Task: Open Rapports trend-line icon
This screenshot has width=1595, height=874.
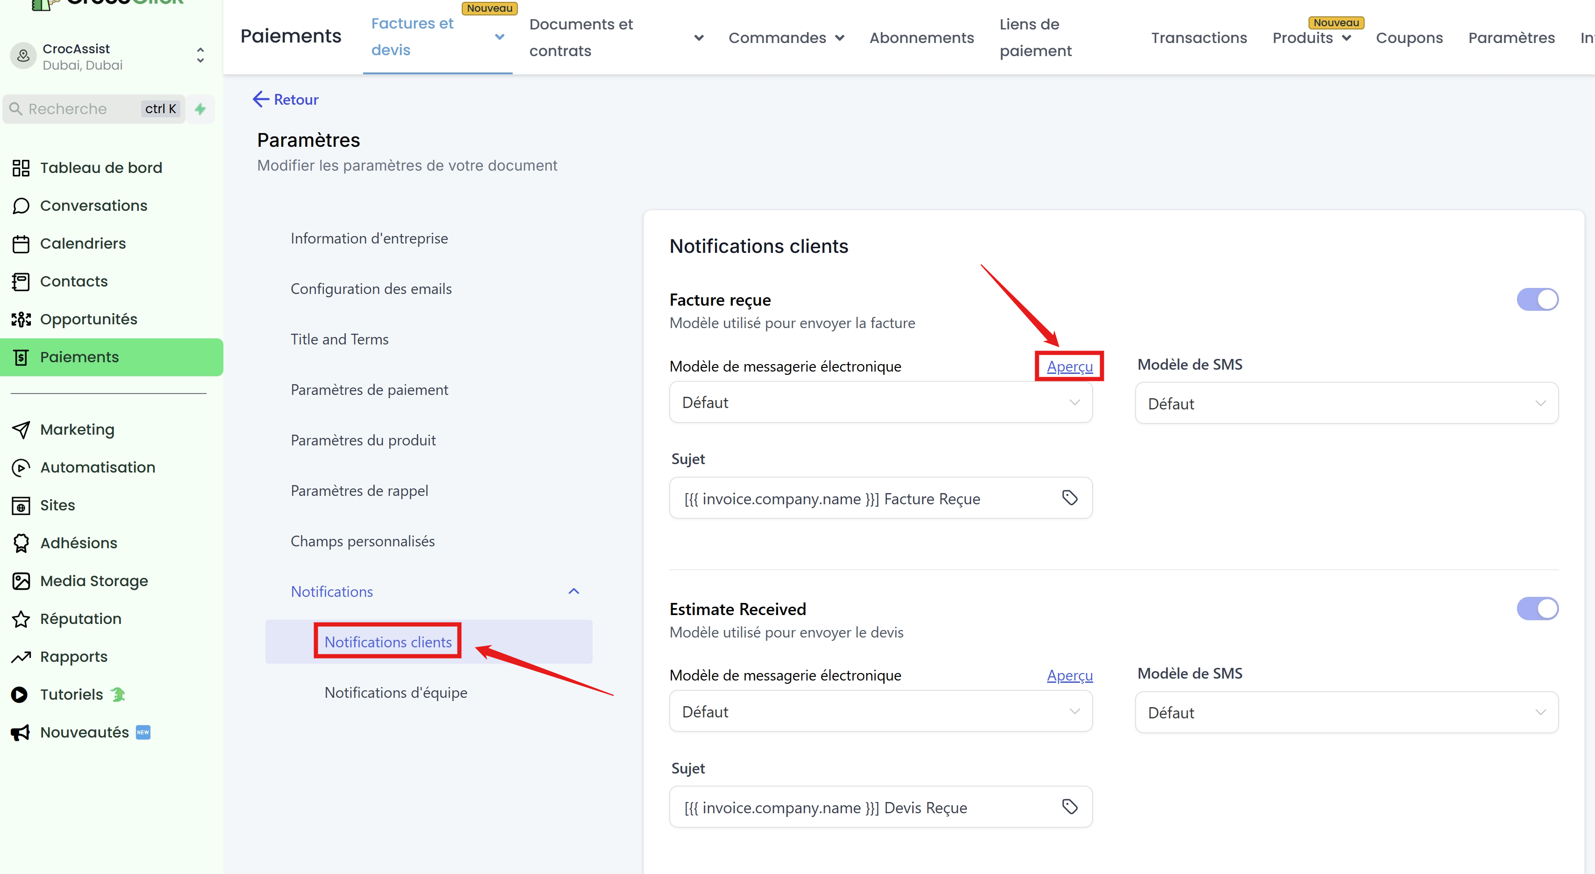Action: (21, 657)
